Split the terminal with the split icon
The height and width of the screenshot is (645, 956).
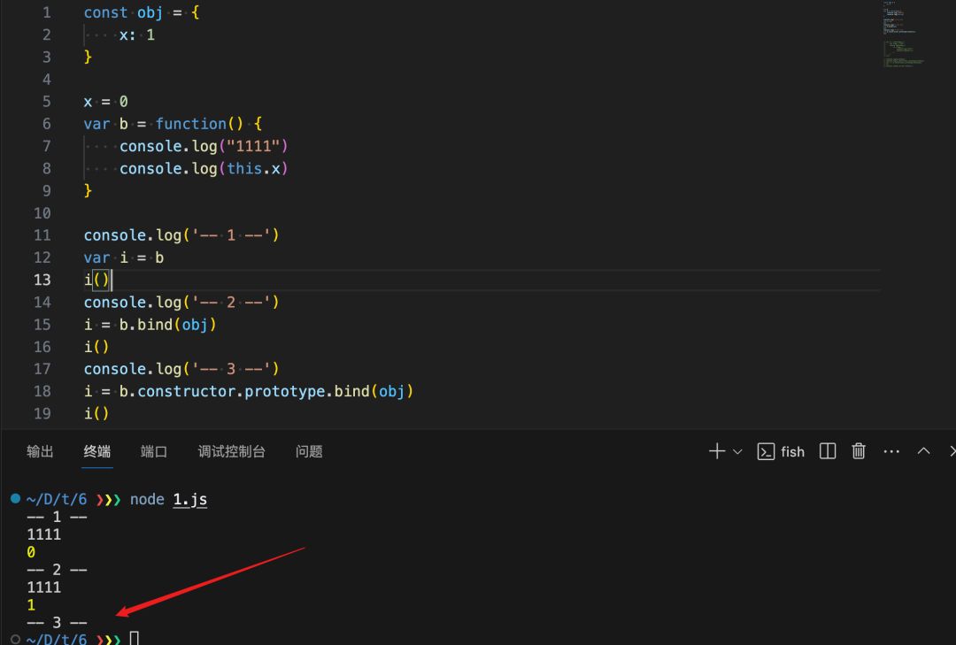828,451
